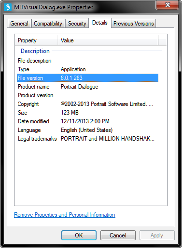Select the Security tab

tap(77, 24)
